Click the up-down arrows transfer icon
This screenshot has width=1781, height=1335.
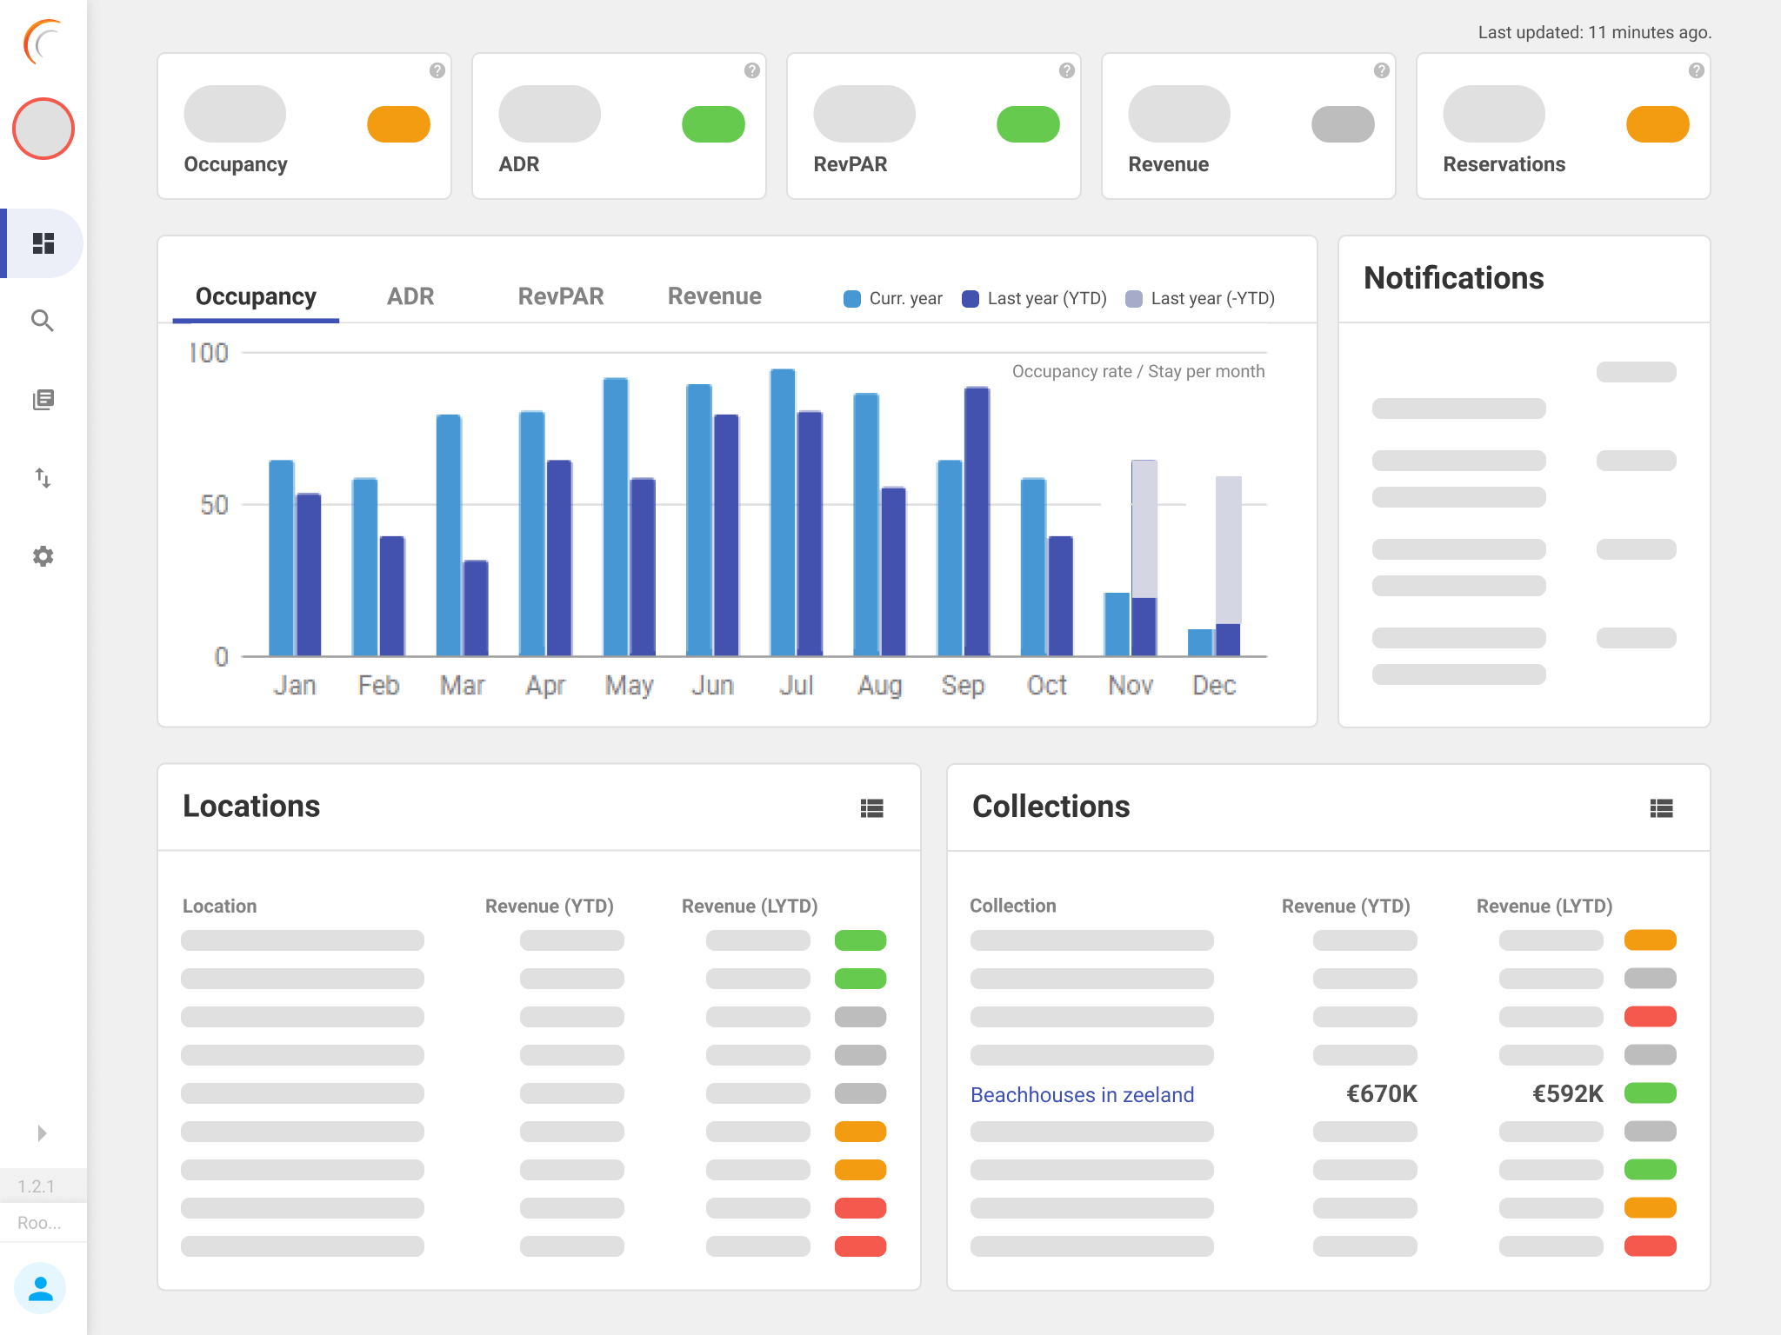[x=43, y=478]
